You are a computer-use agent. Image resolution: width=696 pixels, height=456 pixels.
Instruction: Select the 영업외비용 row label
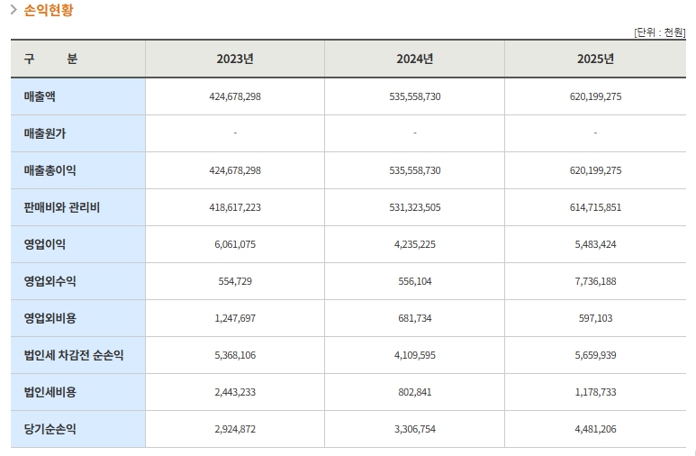(x=50, y=318)
